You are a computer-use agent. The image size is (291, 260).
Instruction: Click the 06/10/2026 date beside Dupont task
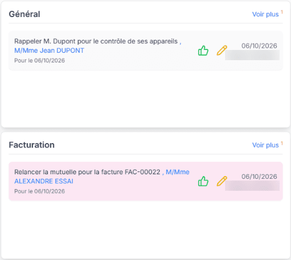tap(259, 46)
